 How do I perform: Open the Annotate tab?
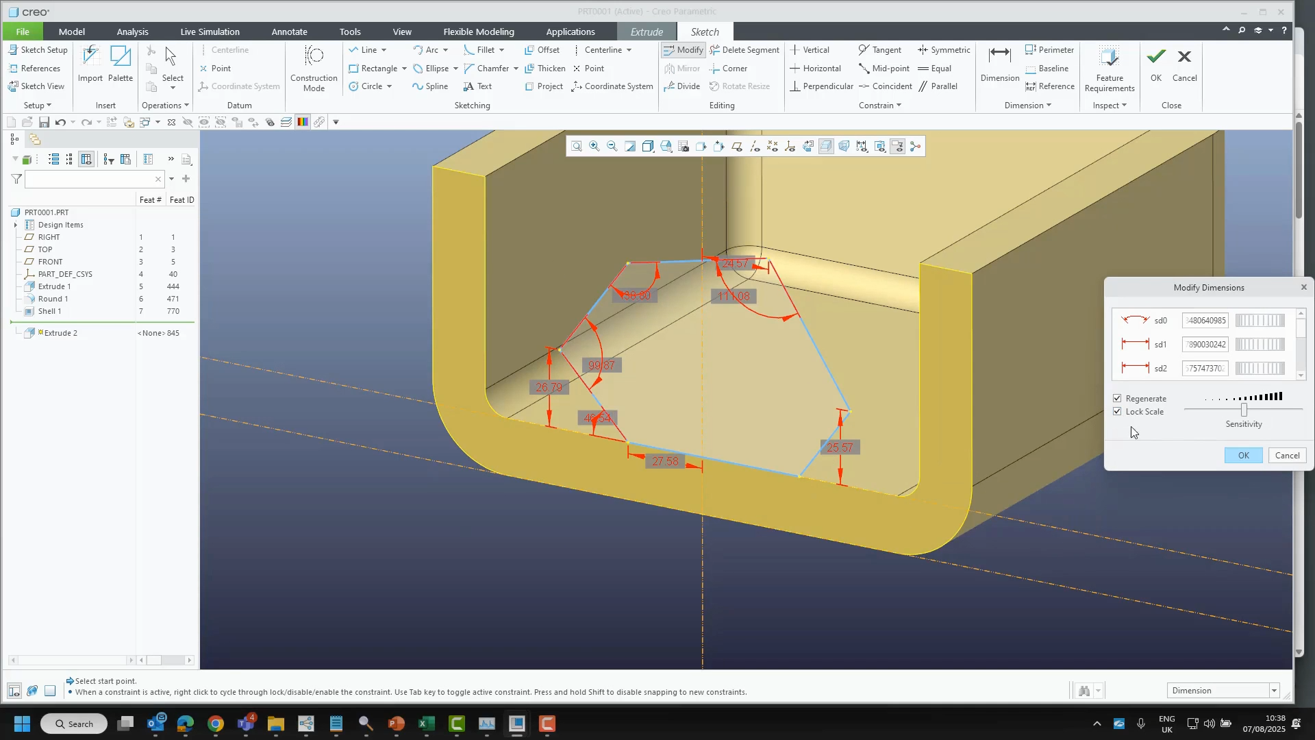click(289, 32)
